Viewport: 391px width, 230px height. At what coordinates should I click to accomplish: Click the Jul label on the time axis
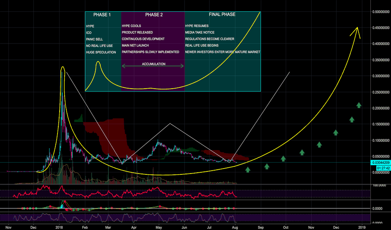(209, 227)
